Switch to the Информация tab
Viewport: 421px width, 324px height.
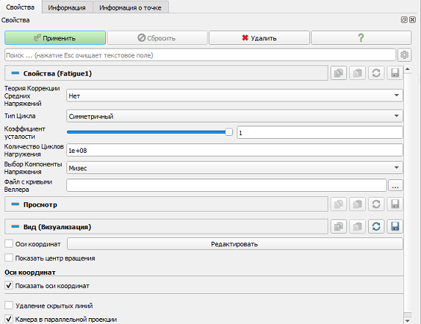[x=67, y=8]
